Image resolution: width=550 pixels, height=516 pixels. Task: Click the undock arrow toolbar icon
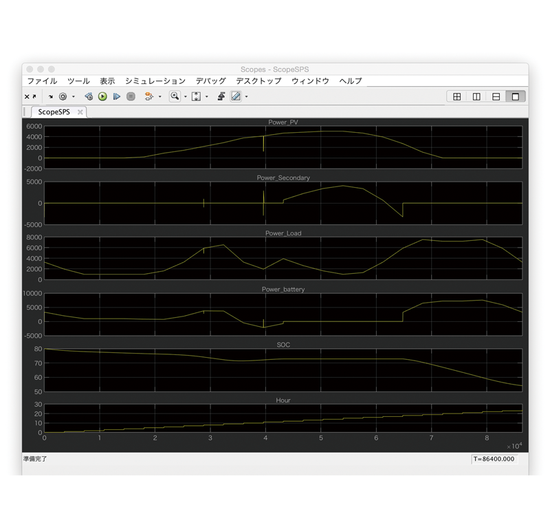(34, 96)
